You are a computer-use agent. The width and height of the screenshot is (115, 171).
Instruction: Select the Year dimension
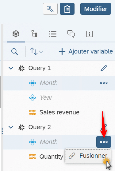click(46, 97)
